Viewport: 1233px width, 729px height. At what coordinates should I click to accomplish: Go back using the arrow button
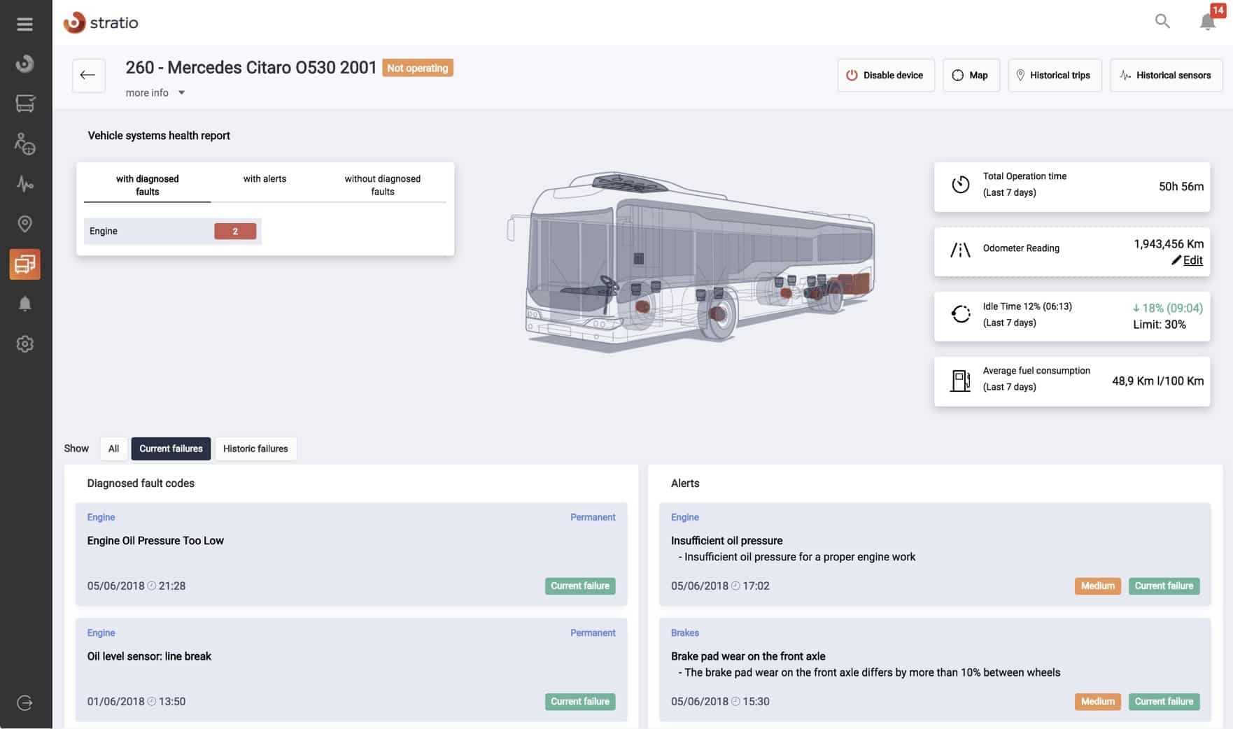(x=88, y=76)
